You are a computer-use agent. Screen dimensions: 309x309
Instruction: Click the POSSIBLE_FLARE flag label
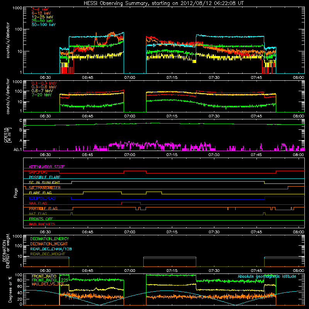[44, 177]
